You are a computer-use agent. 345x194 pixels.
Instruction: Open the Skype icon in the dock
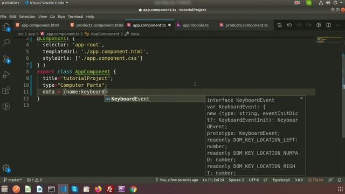[75, 189]
